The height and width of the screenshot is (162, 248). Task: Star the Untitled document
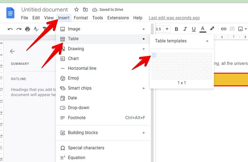tap(77, 10)
